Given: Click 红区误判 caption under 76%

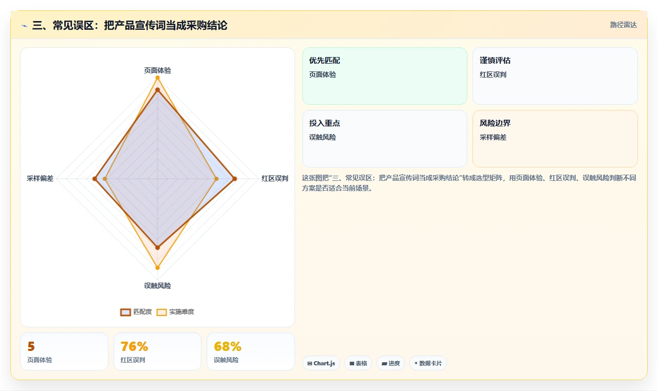Looking at the screenshot, I should tap(133, 360).
